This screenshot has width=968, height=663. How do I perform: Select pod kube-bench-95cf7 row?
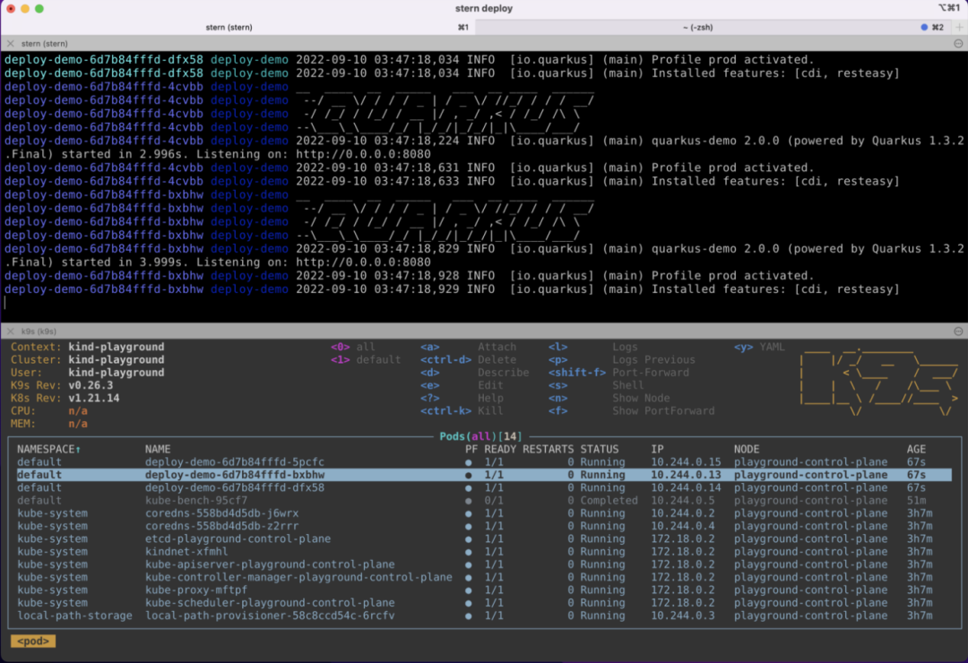pyautogui.click(x=484, y=501)
